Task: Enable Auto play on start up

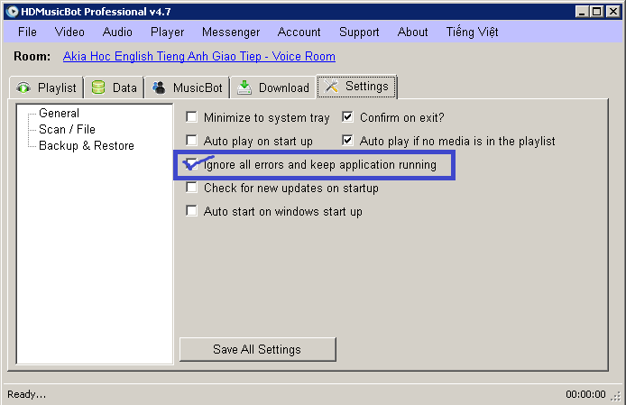Action: click(x=191, y=140)
